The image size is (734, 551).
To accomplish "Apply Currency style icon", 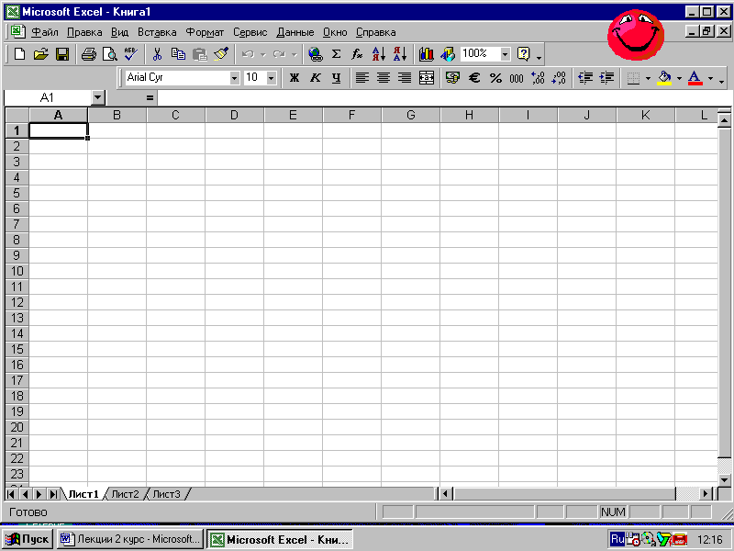I will pyautogui.click(x=452, y=78).
